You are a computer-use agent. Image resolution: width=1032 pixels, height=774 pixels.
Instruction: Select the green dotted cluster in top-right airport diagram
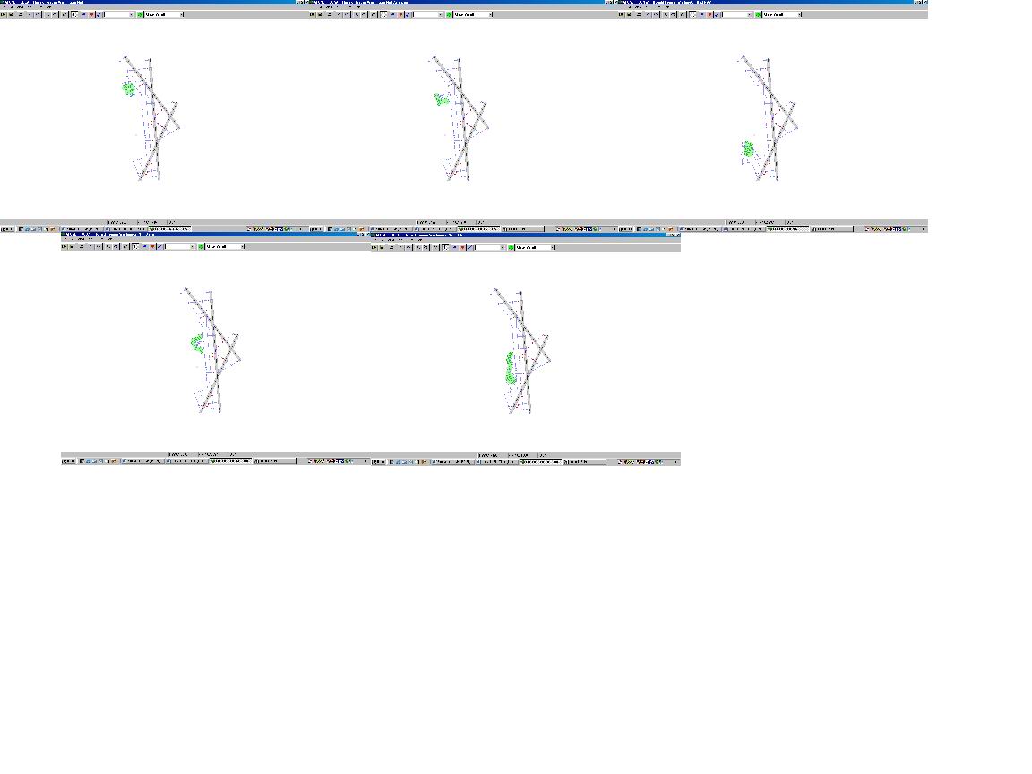748,149
